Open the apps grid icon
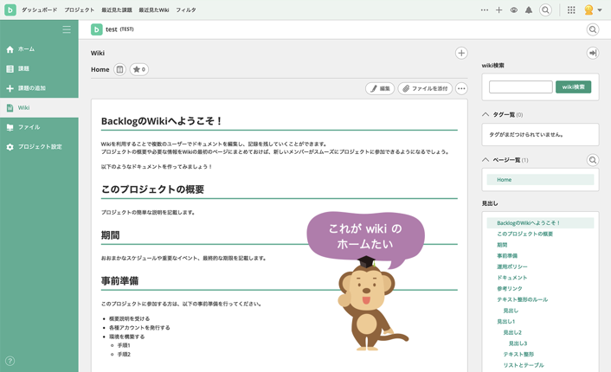611x372 pixels. 571,10
